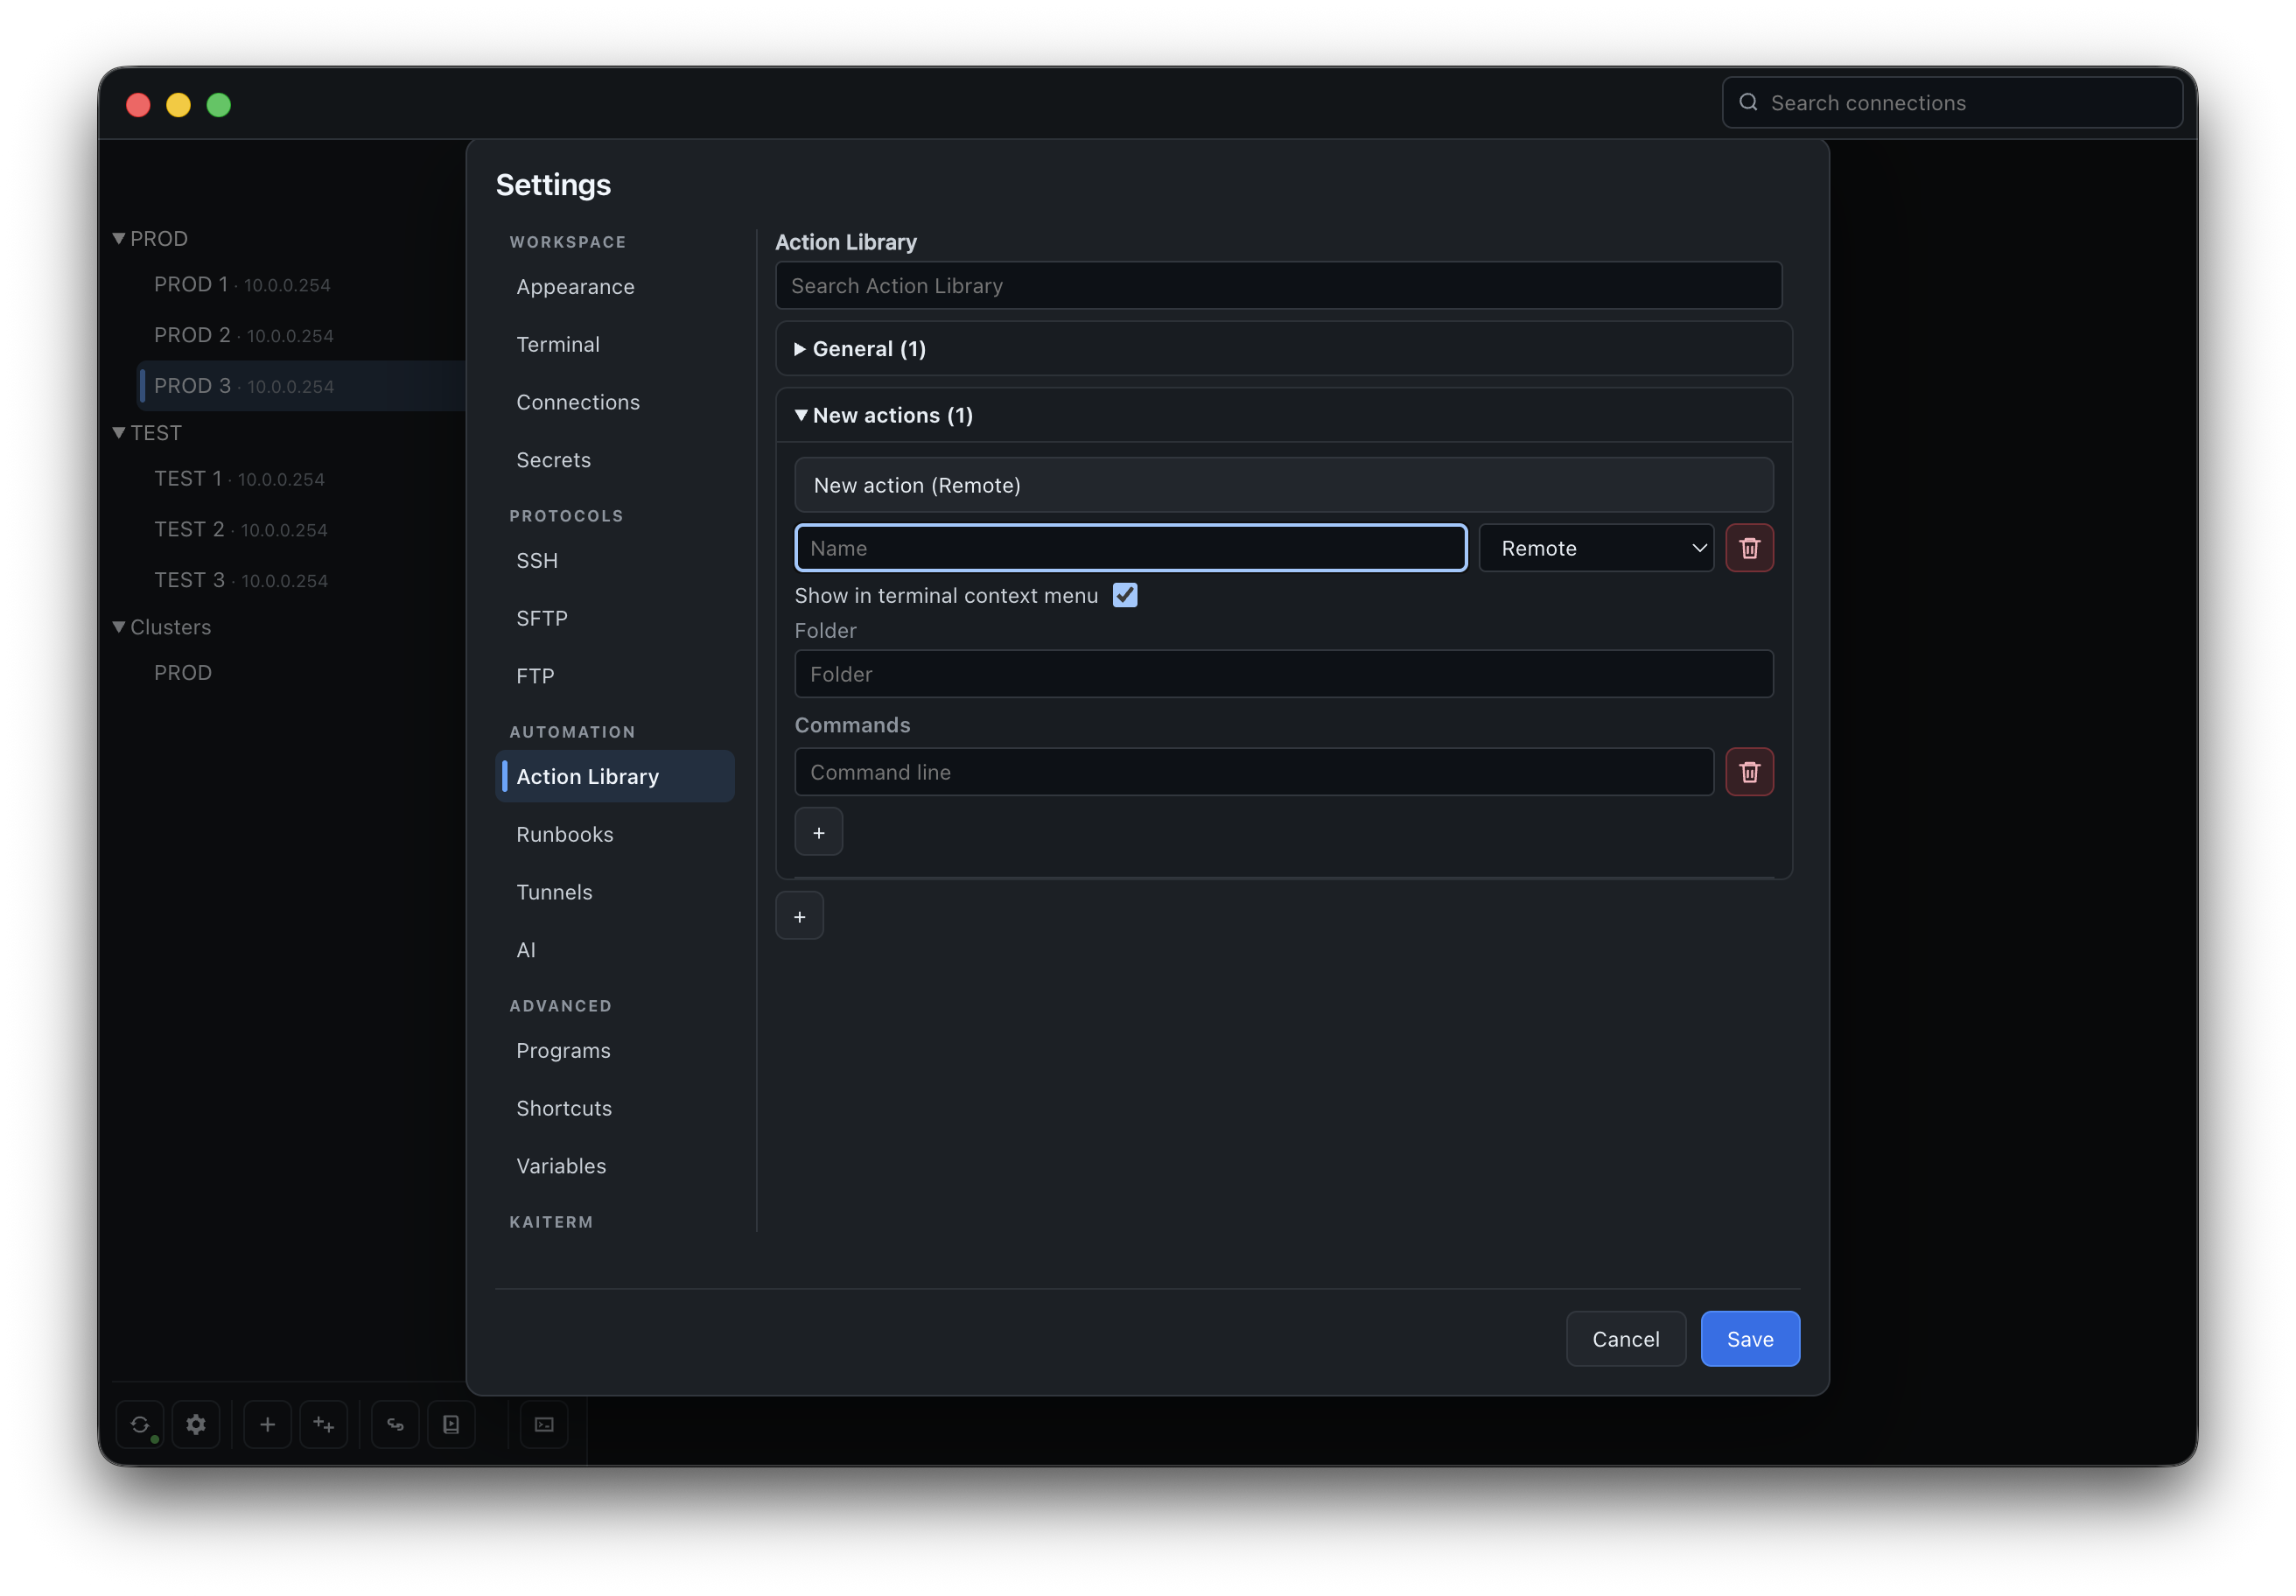Click the terminal prompt icon in bottom toolbar
The height and width of the screenshot is (1596, 2296).
544,1424
